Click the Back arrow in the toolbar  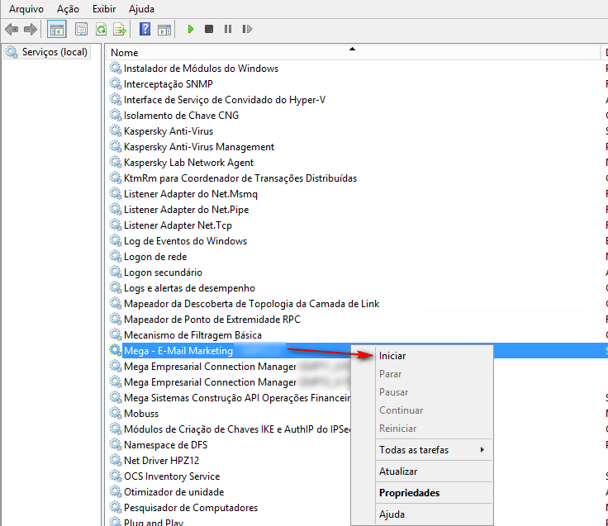click(x=12, y=30)
